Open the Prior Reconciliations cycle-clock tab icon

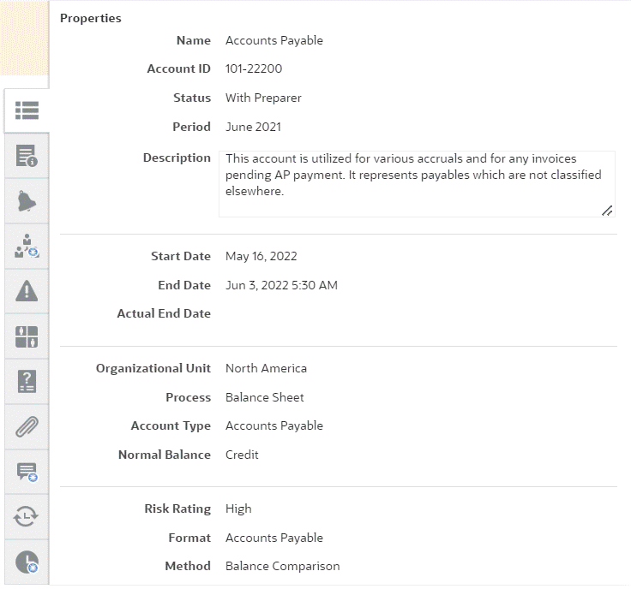27,517
